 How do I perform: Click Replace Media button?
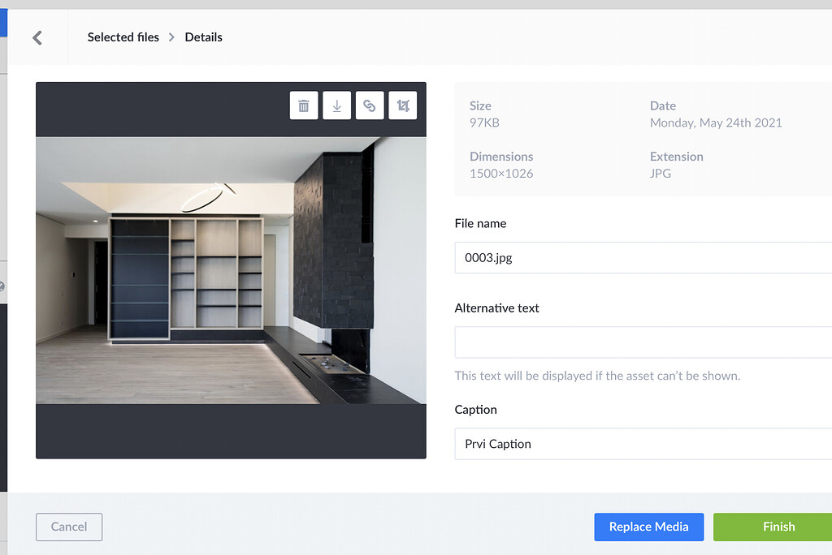tap(649, 527)
